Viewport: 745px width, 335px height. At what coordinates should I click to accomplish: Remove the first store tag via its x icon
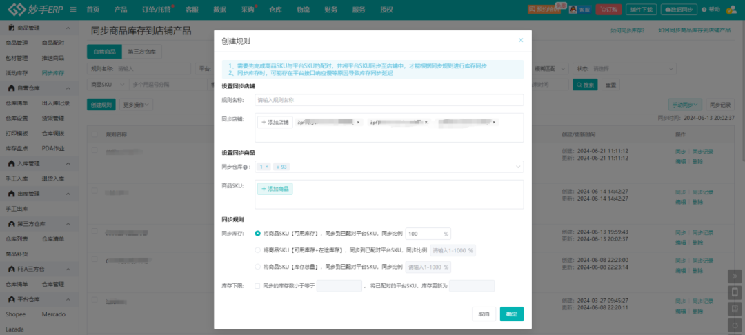pyautogui.click(x=358, y=122)
